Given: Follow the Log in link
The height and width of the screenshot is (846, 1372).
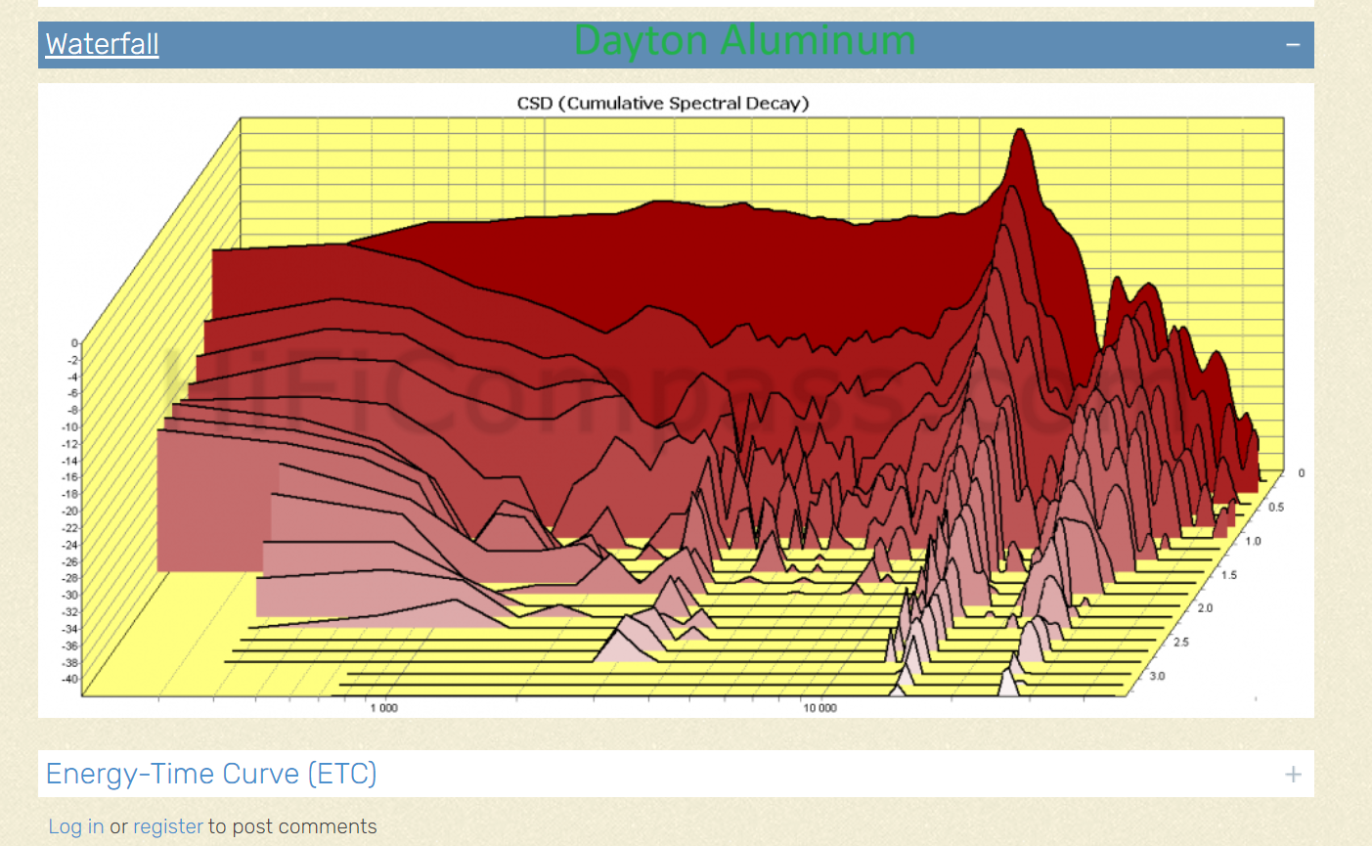Looking at the screenshot, I should (76, 826).
